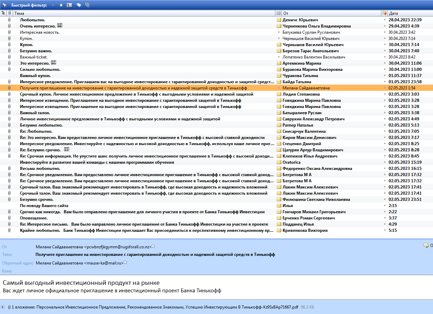Pin the quick filter bar with pushpin icon
Image resolution: width=433 pixels, height=314 pixels.
(4, 5)
